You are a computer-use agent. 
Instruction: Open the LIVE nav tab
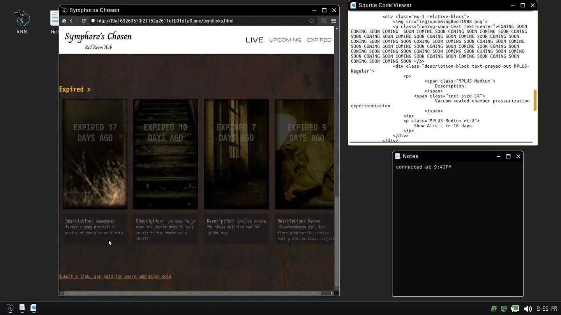[254, 40]
